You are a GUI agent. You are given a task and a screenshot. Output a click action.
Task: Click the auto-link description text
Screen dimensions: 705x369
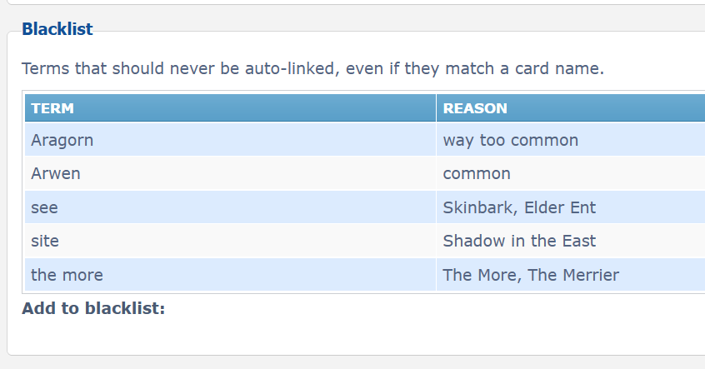click(312, 68)
